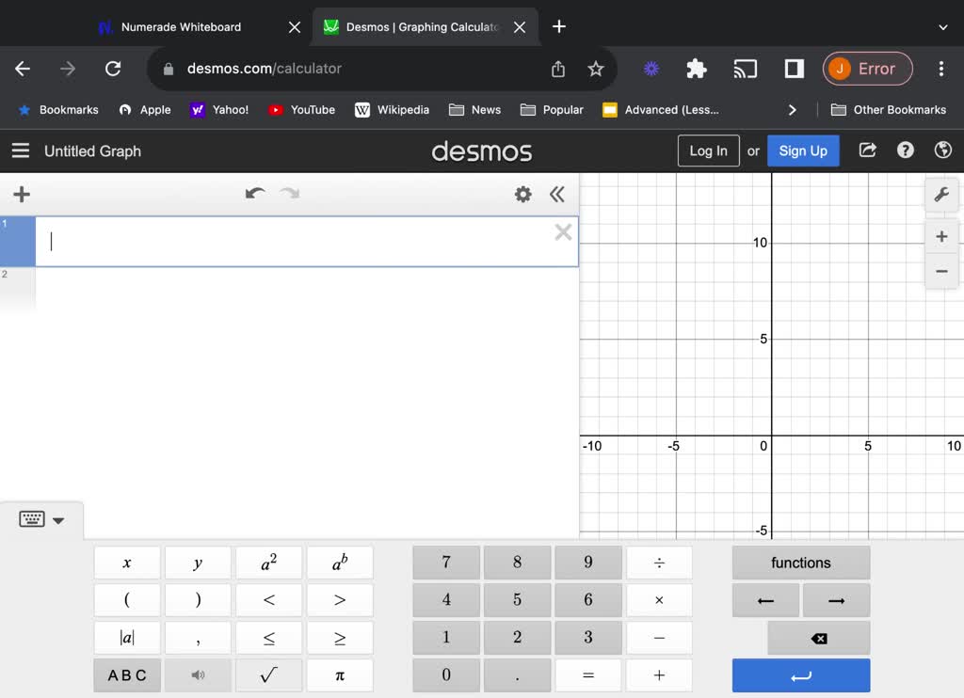Open the functions keypad menu
964x698 pixels.
(x=801, y=563)
